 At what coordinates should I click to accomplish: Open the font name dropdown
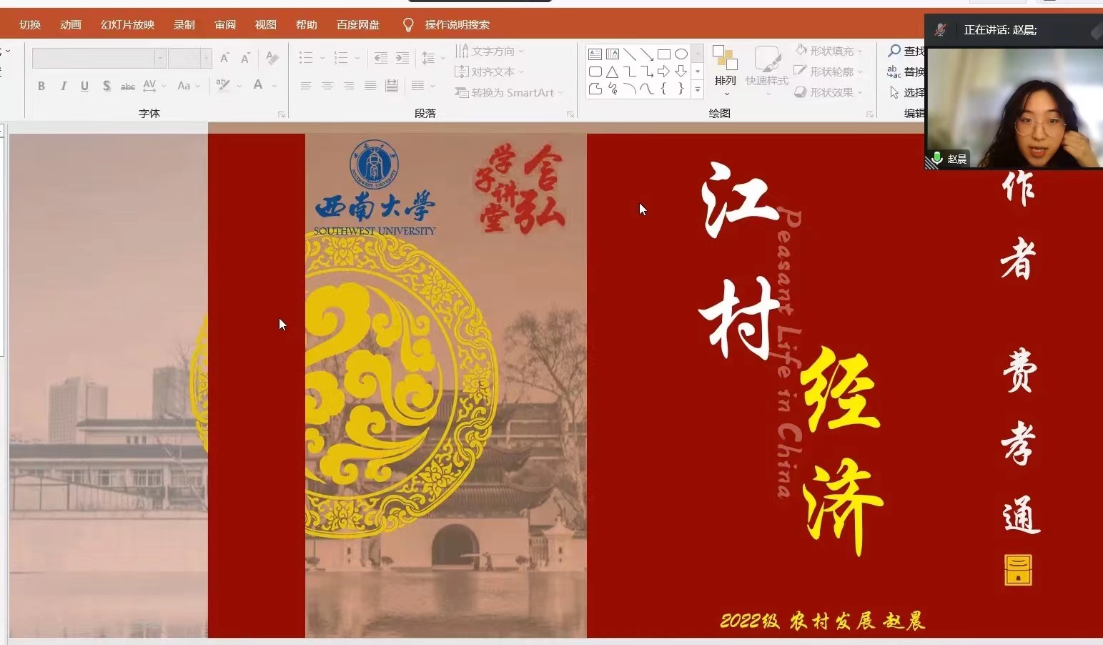point(160,58)
